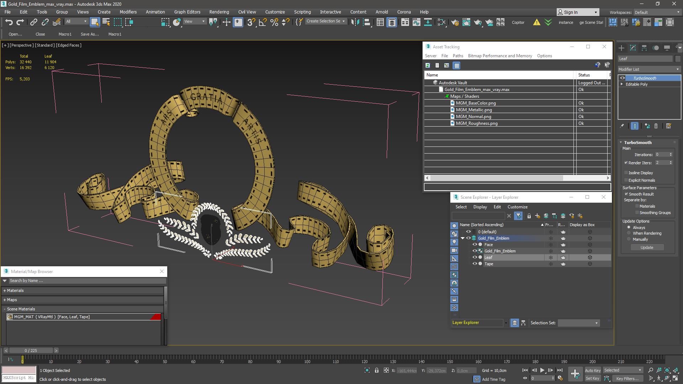Screen dimensions: 683x384
Task: Open the Material Editor icon
Action: (x=441, y=22)
